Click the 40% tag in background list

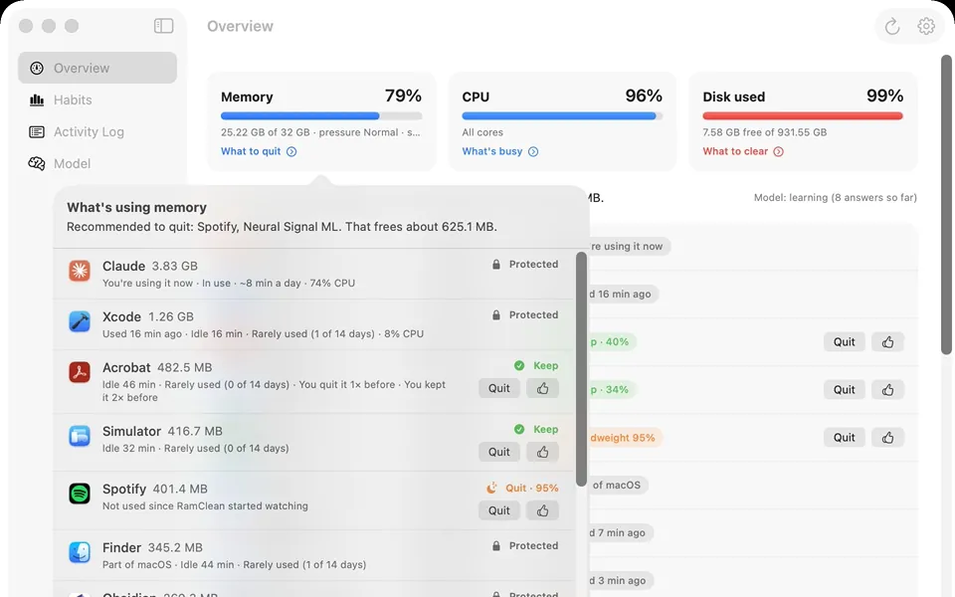point(611,341)
